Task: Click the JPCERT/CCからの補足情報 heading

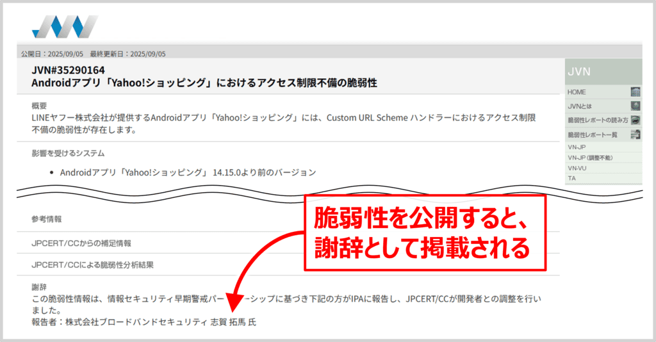Action: [x=81, y=243]
